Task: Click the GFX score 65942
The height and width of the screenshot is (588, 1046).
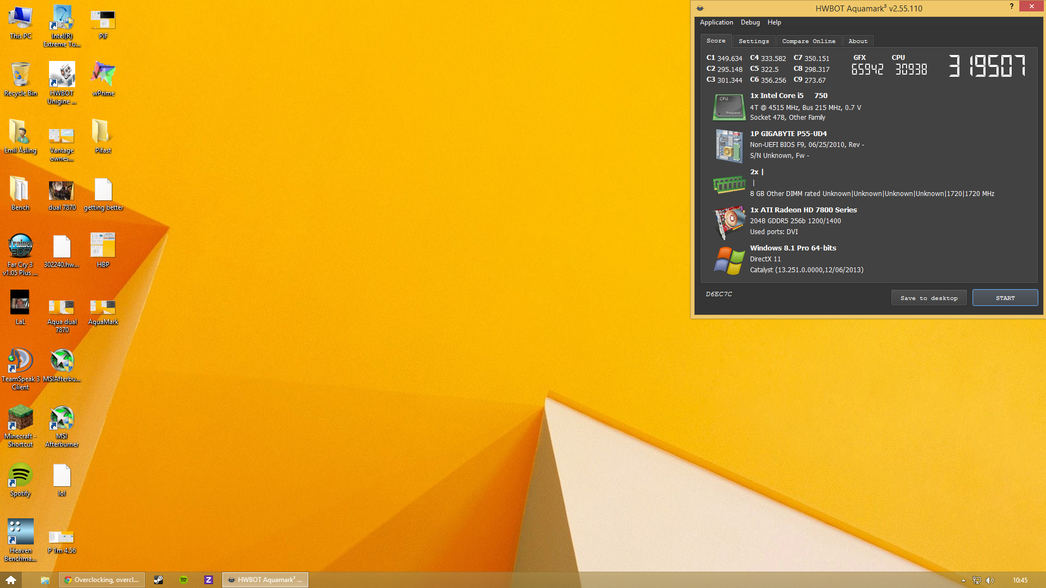Action: click(x=867, y=70)
